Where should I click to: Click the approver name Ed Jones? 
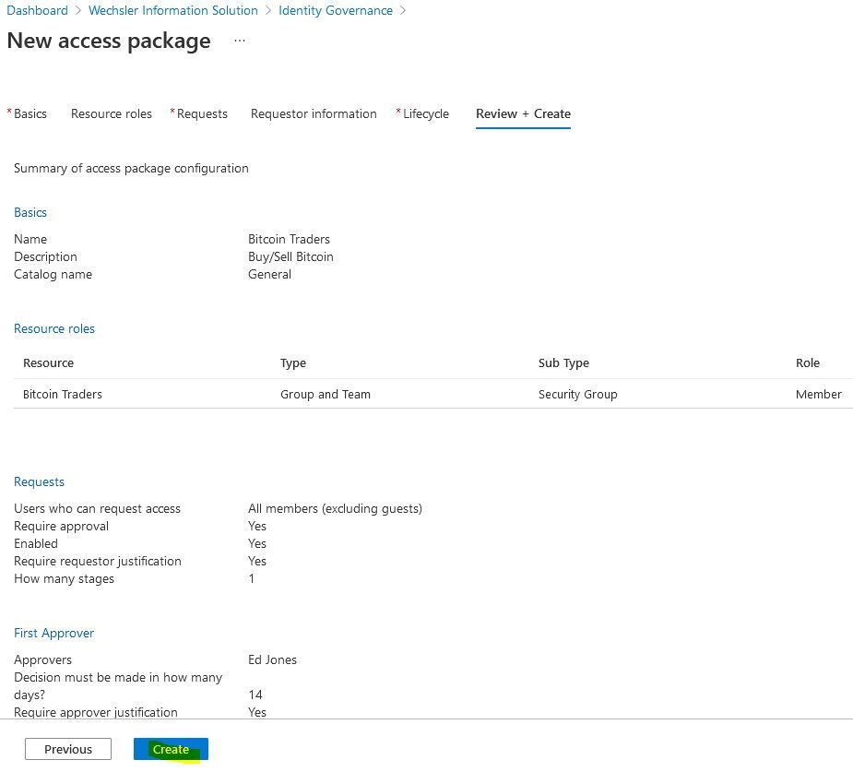click(273, 659)
